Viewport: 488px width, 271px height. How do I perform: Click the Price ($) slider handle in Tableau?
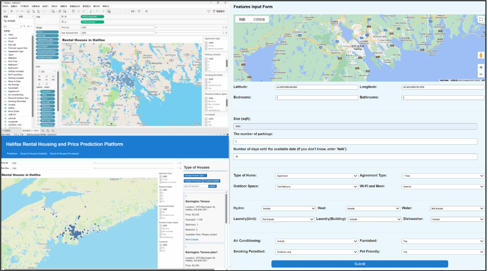pos(156,27)
